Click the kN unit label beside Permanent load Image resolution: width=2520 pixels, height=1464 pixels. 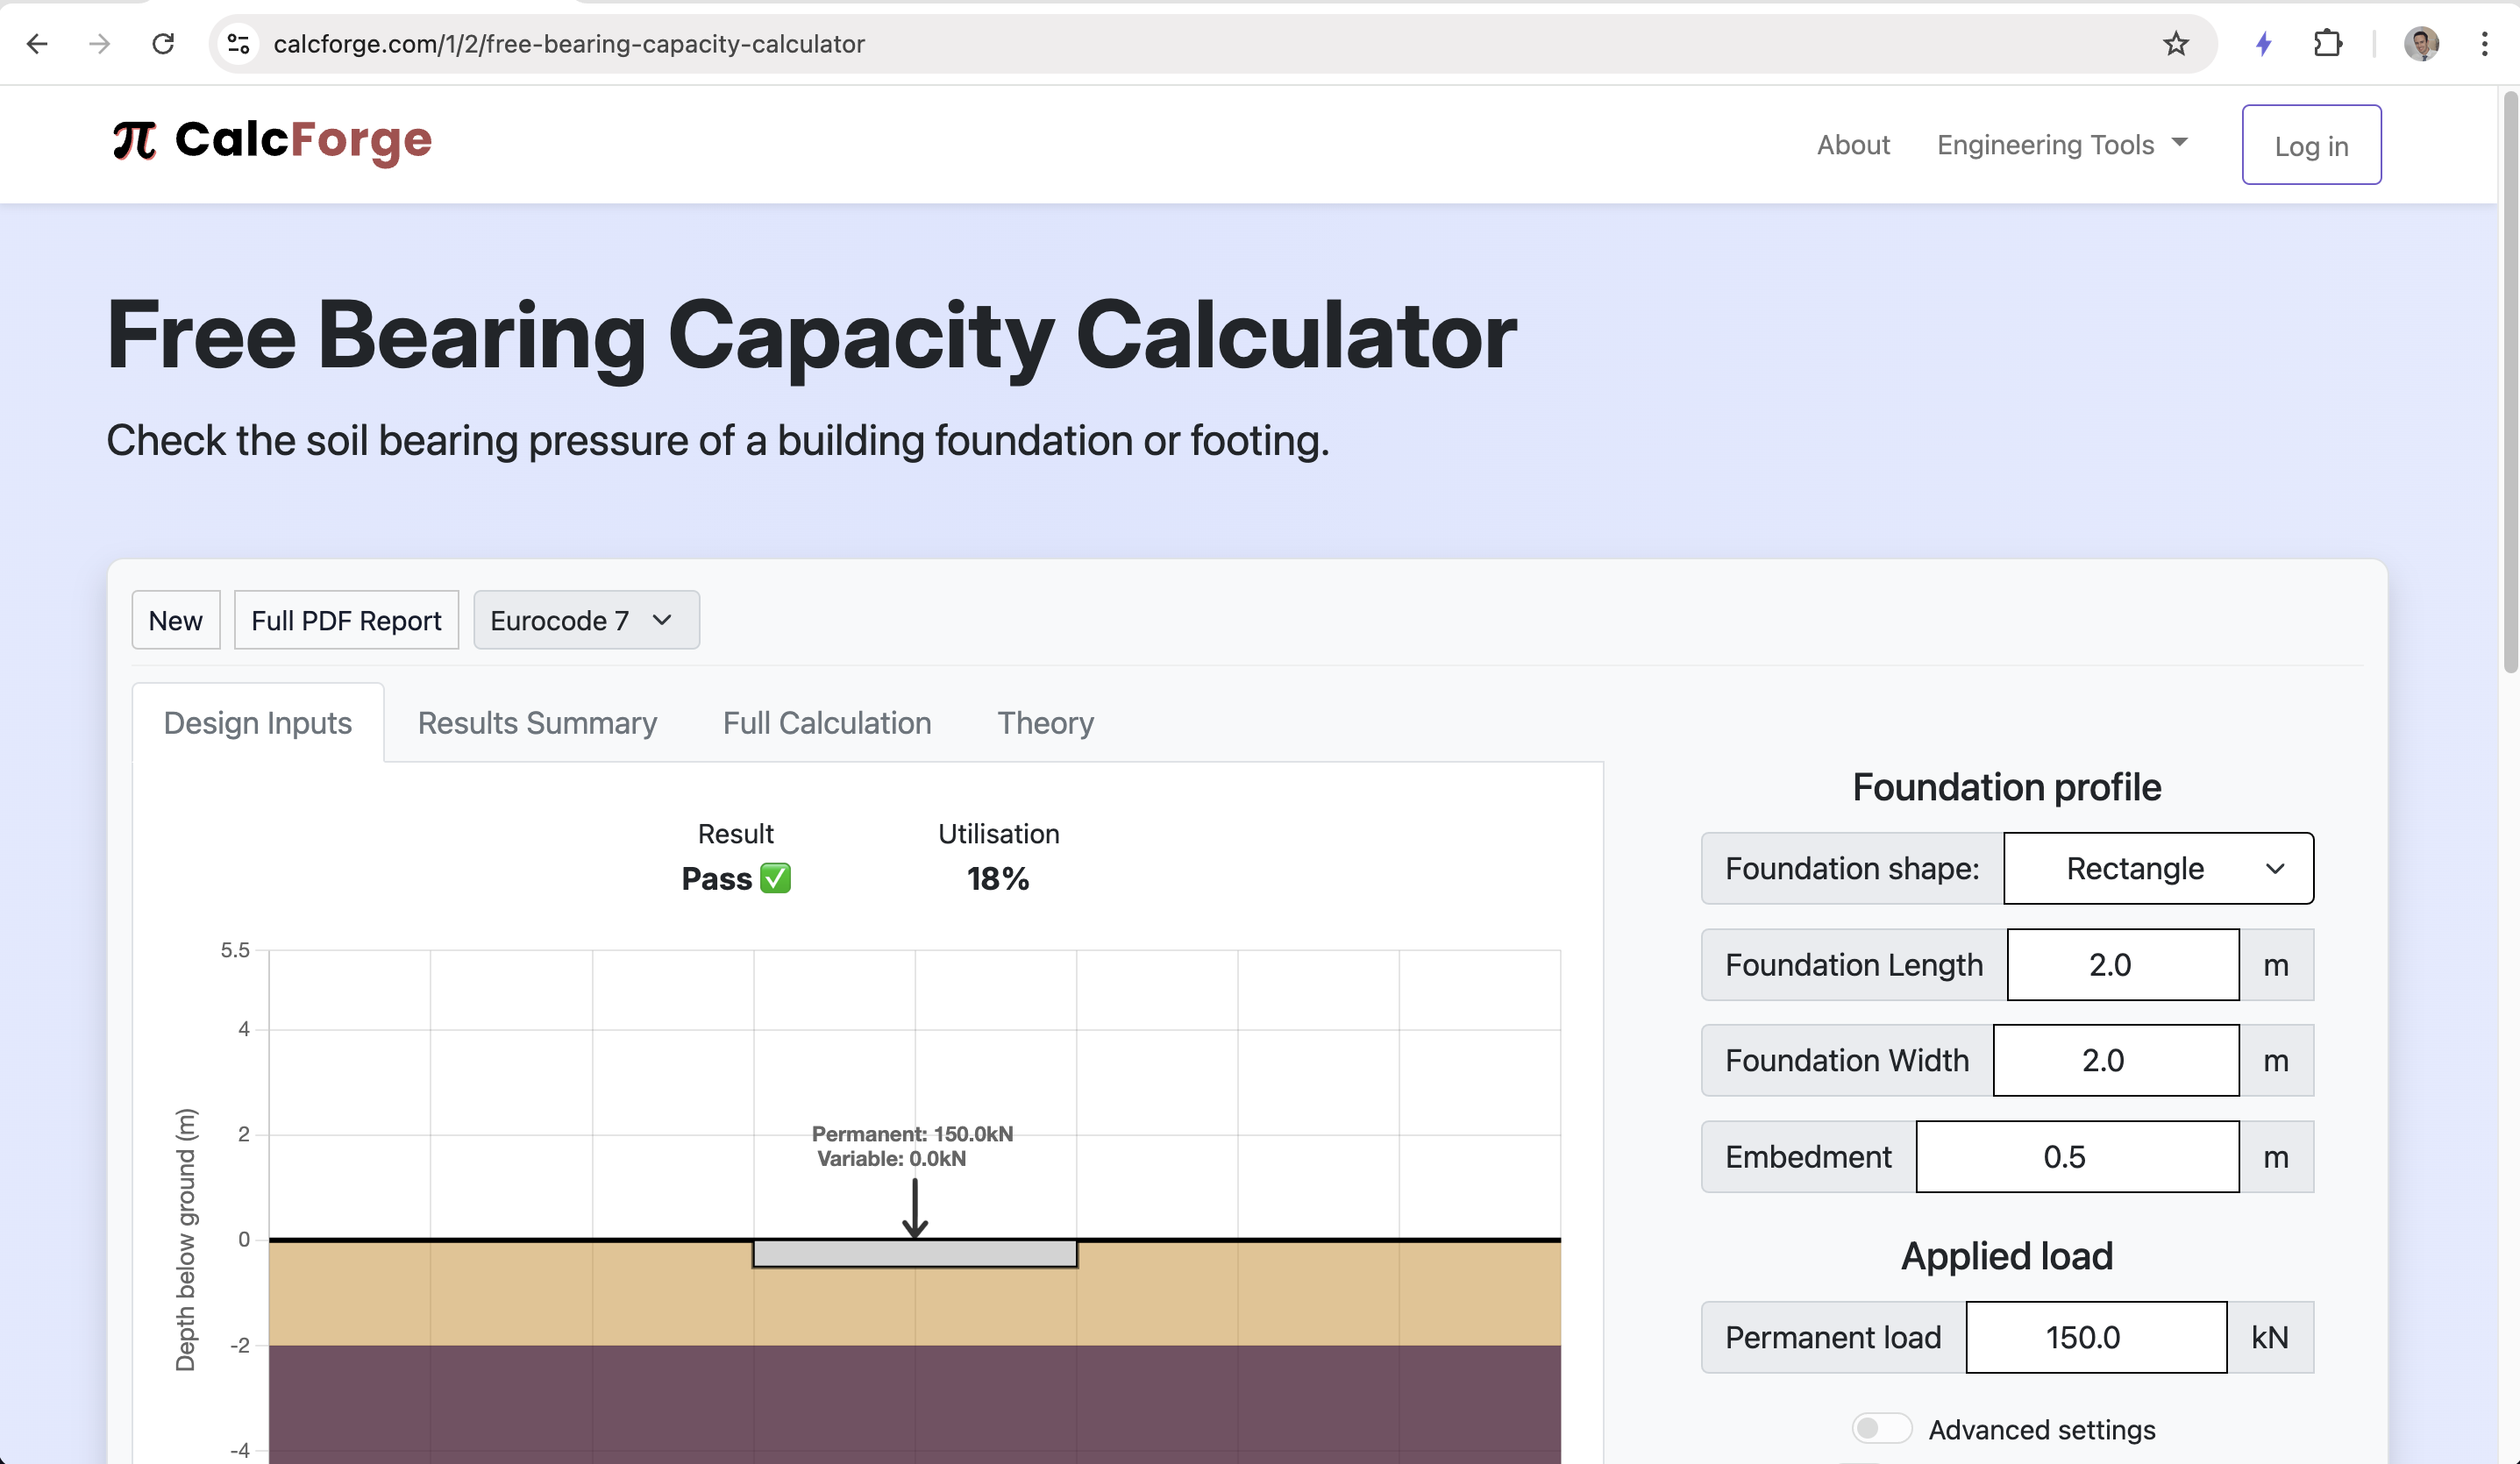2269,1337
